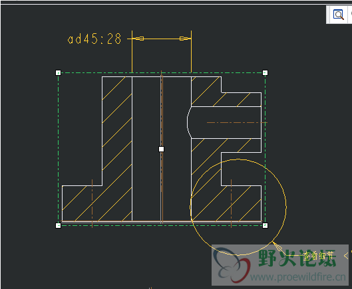Image resolution: width=352 pixels, height=289 pixels.
Task: Select the bottom-right view boundary handle
Action: coord(265,225)
